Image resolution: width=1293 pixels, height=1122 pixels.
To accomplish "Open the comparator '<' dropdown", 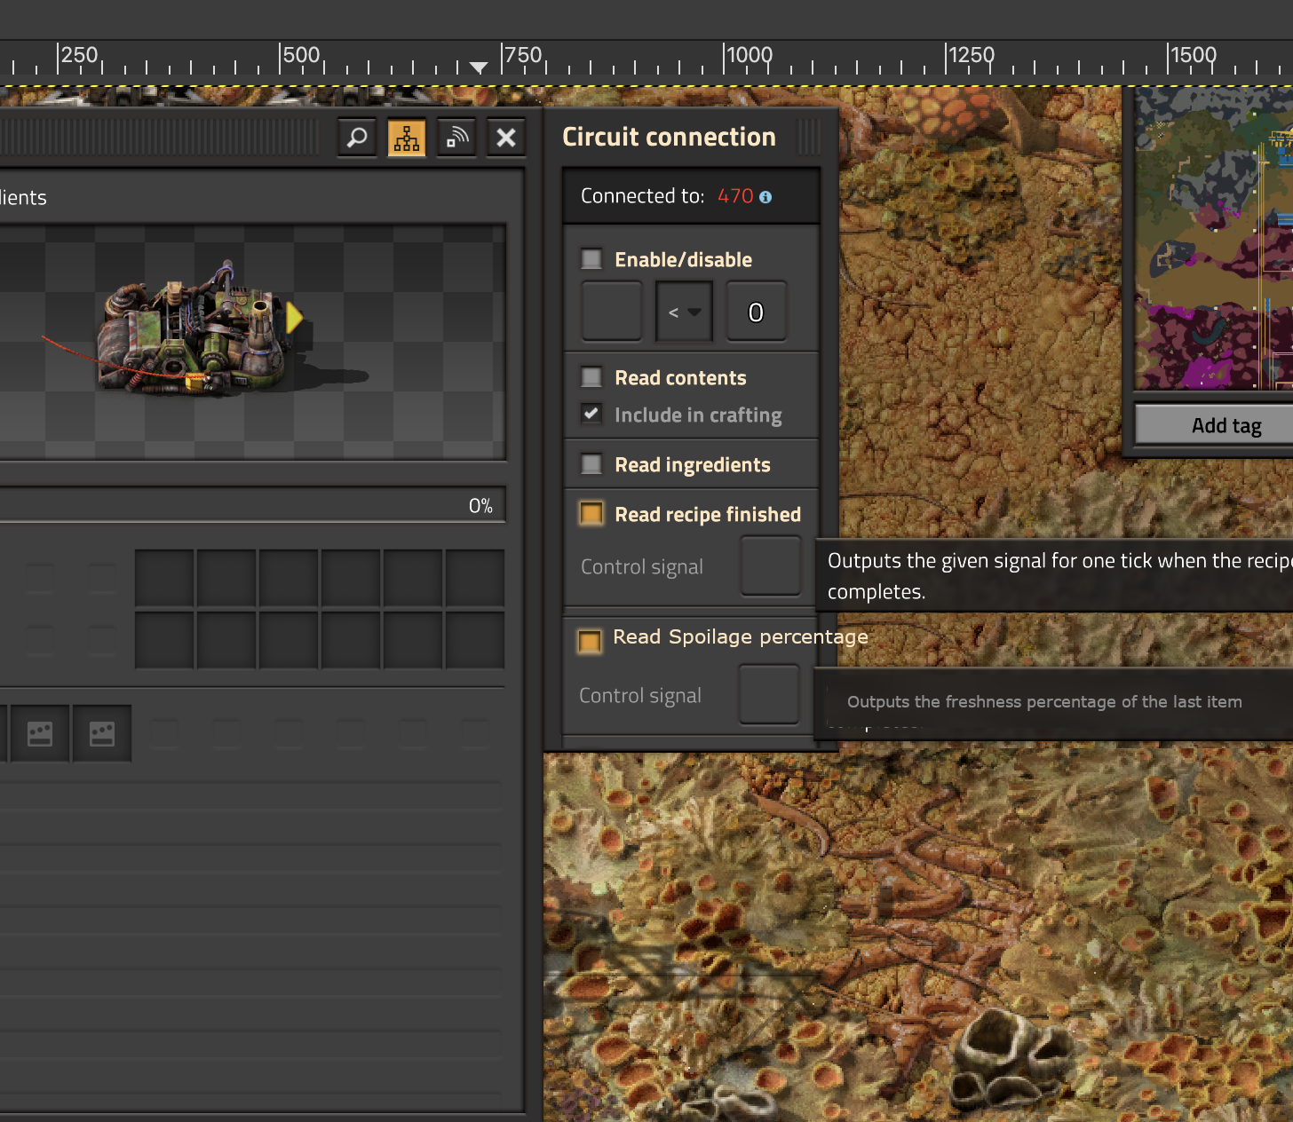I will pyautogui.click(x=684, y=312).
